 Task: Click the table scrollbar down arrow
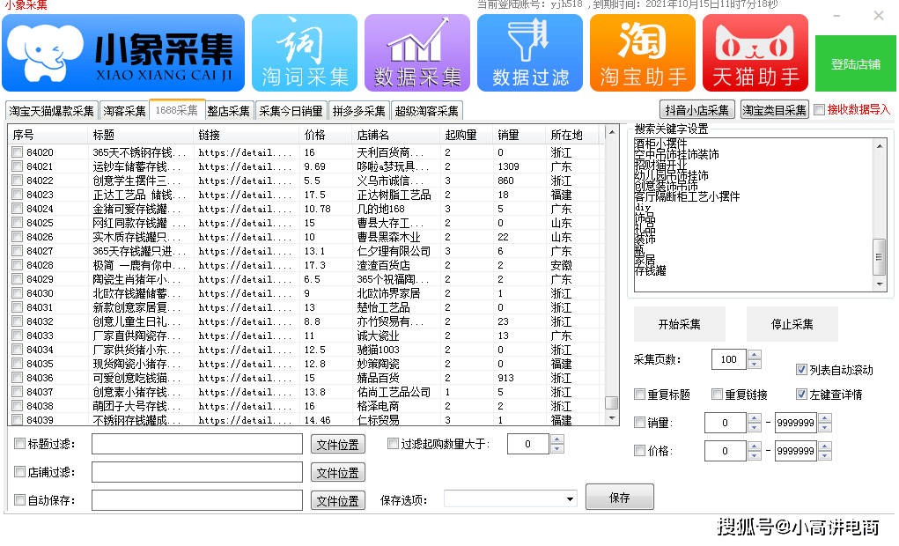tap(612, 417)
